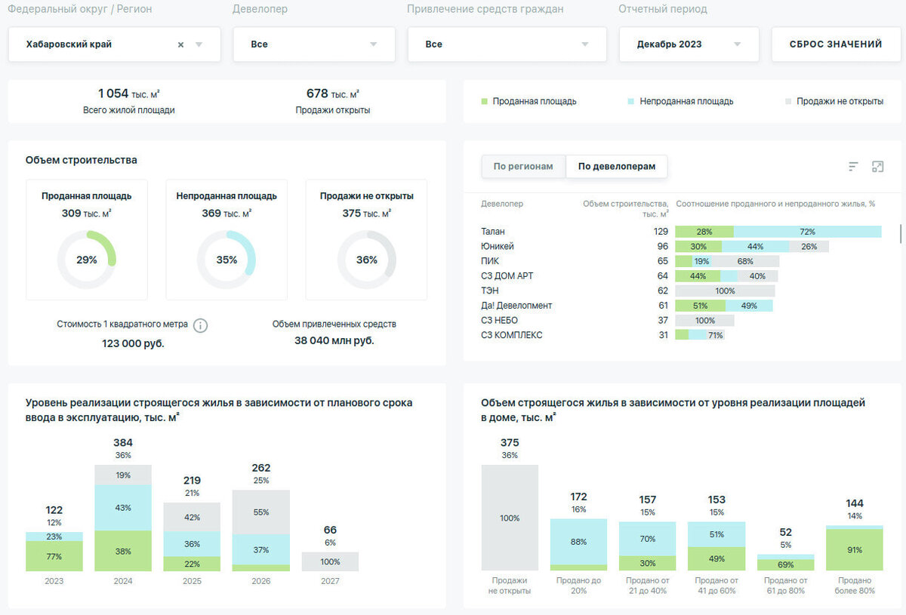Screen dimensions: 906x615
Task: Click the 2024 axis label
Action: coord(123,581)
